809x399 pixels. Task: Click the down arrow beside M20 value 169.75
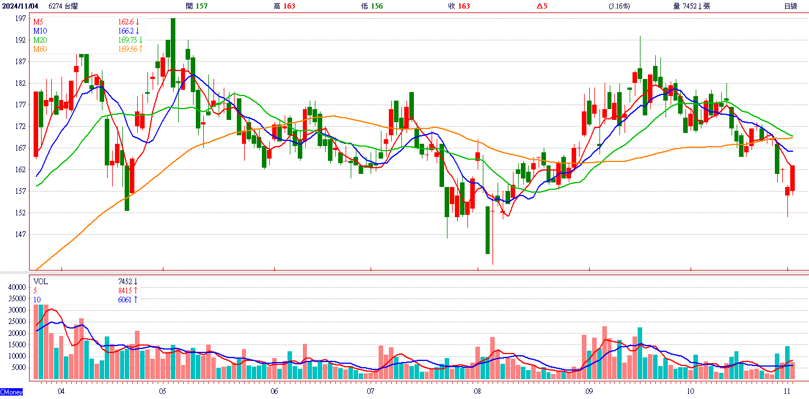(140, 40)
